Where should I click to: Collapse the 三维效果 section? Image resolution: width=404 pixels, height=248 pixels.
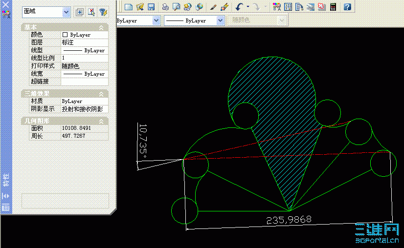(102, 94)
